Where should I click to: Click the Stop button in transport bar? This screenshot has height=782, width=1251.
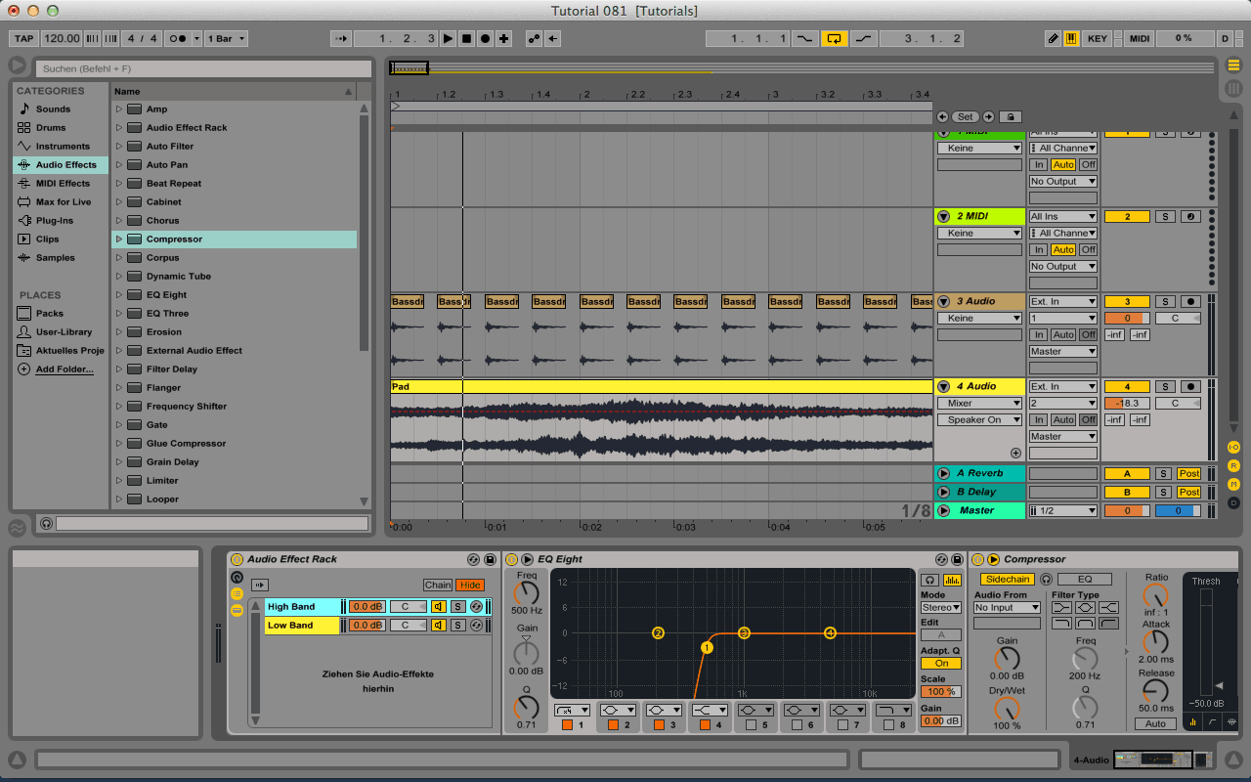click(466, 39)
